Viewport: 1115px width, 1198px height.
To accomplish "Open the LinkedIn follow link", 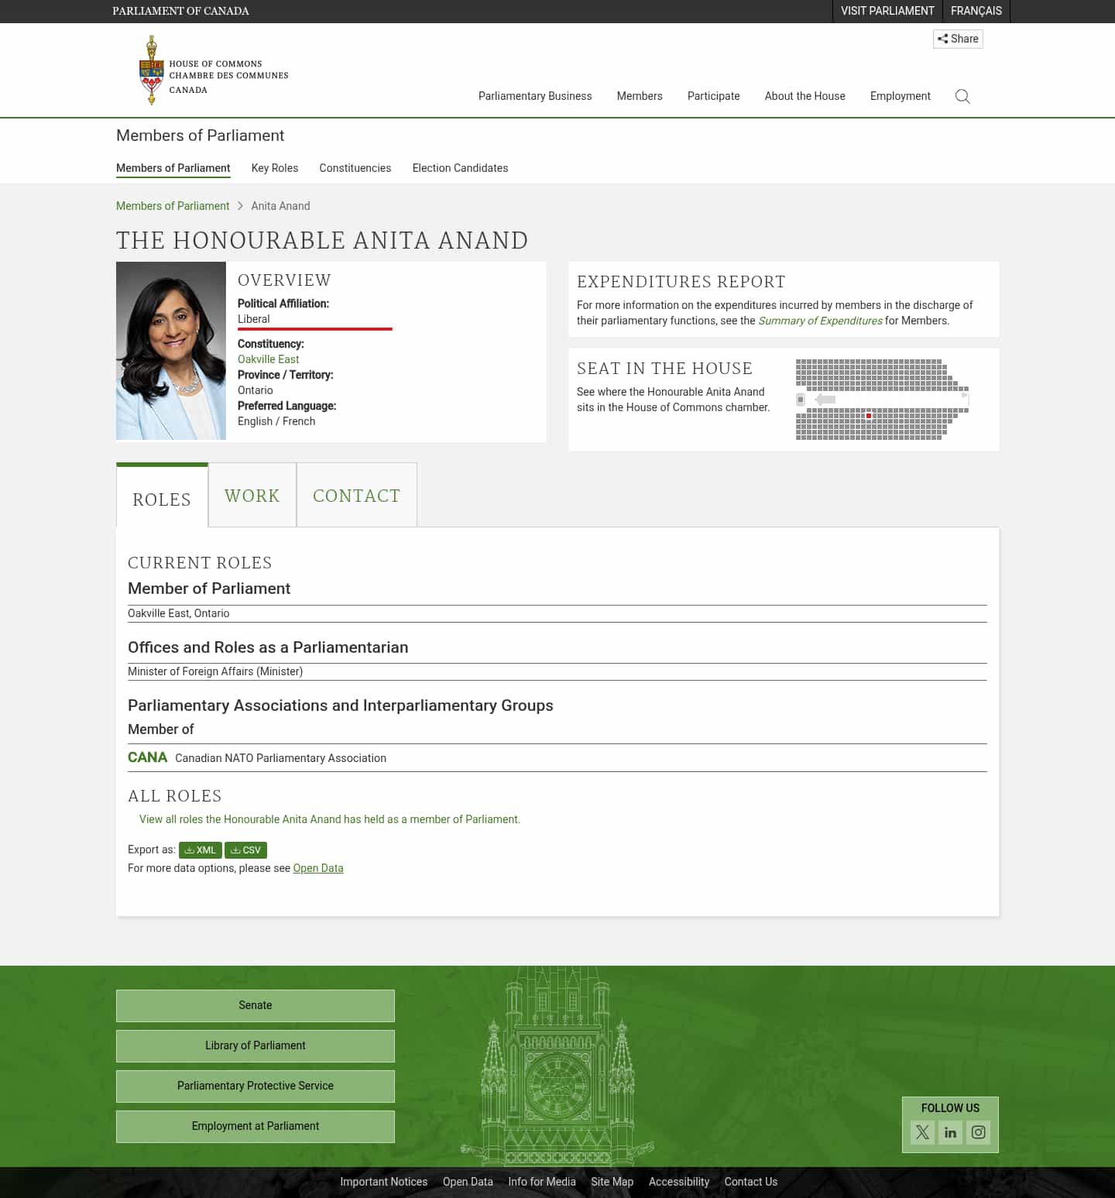I will pyautogui.click(x=950, y=1131).
